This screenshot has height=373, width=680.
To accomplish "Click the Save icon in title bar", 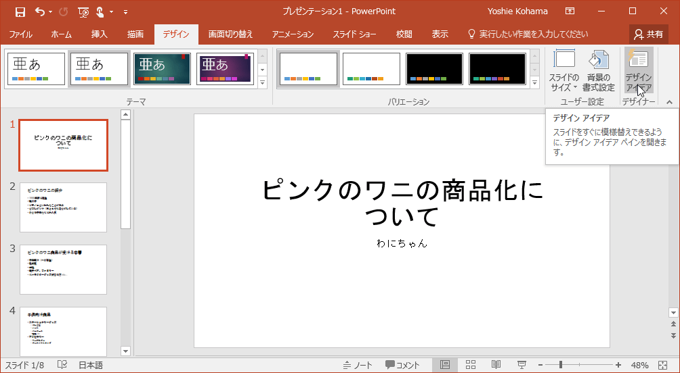I will (x=20, y=11).
